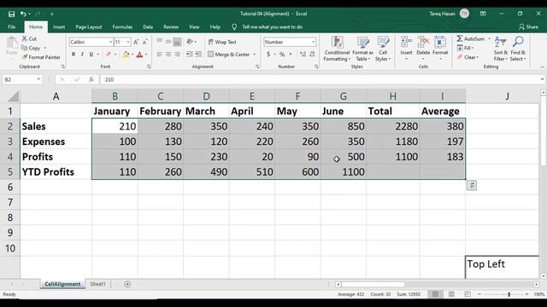Click the Insert Function fx icon

91,79
